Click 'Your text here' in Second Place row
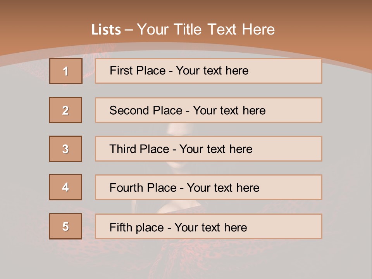The image size is (372, 279). coord(229,110)
